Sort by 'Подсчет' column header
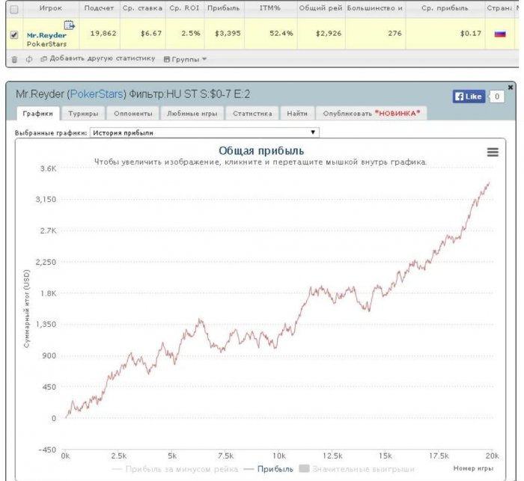 100,8
